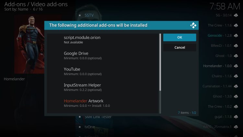Open the SSTV add-on row

coord(89,15)
